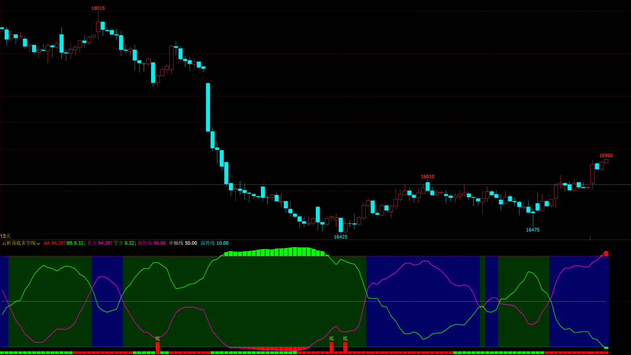Select the AA 94.28 indicator value
The image size is (631, 355).
coord(55,243)
